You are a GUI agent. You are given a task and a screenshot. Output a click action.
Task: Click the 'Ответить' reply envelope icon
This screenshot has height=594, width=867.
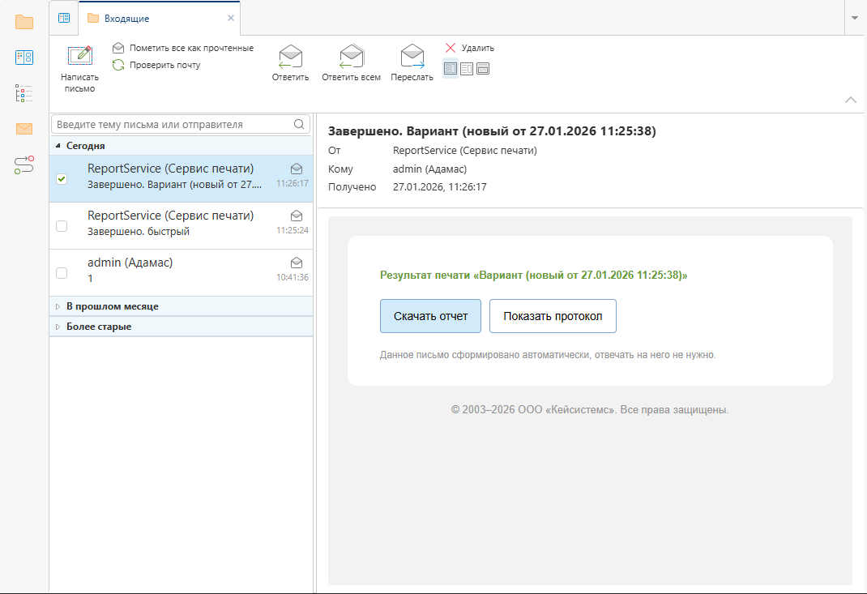(290, 57)
